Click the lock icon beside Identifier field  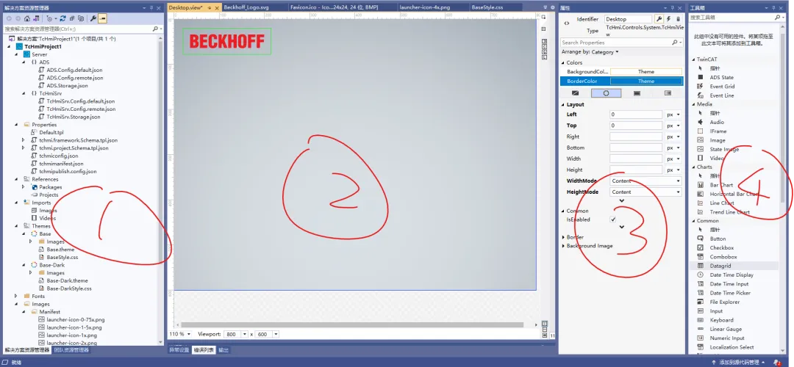pos(678,18)
